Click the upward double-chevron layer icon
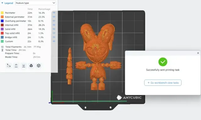Viewport: 201px width, 120px height. tap(16, 65)
